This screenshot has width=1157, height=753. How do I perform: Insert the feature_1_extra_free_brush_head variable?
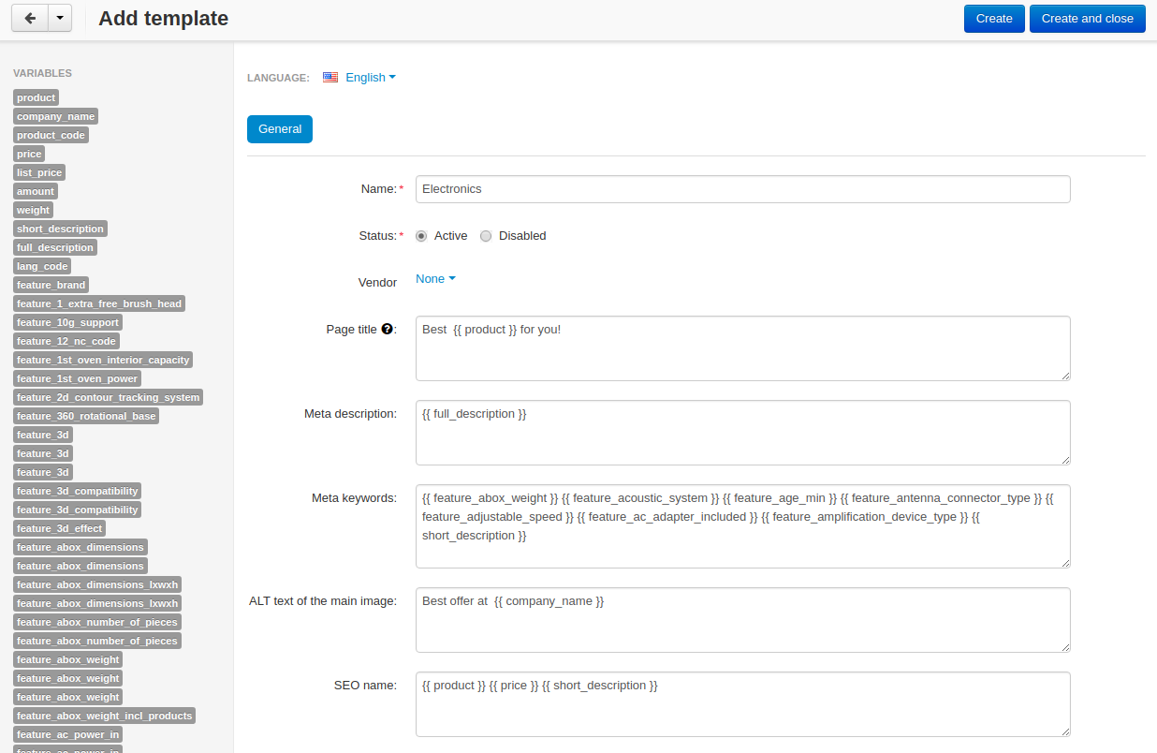[x=99, y=303]
